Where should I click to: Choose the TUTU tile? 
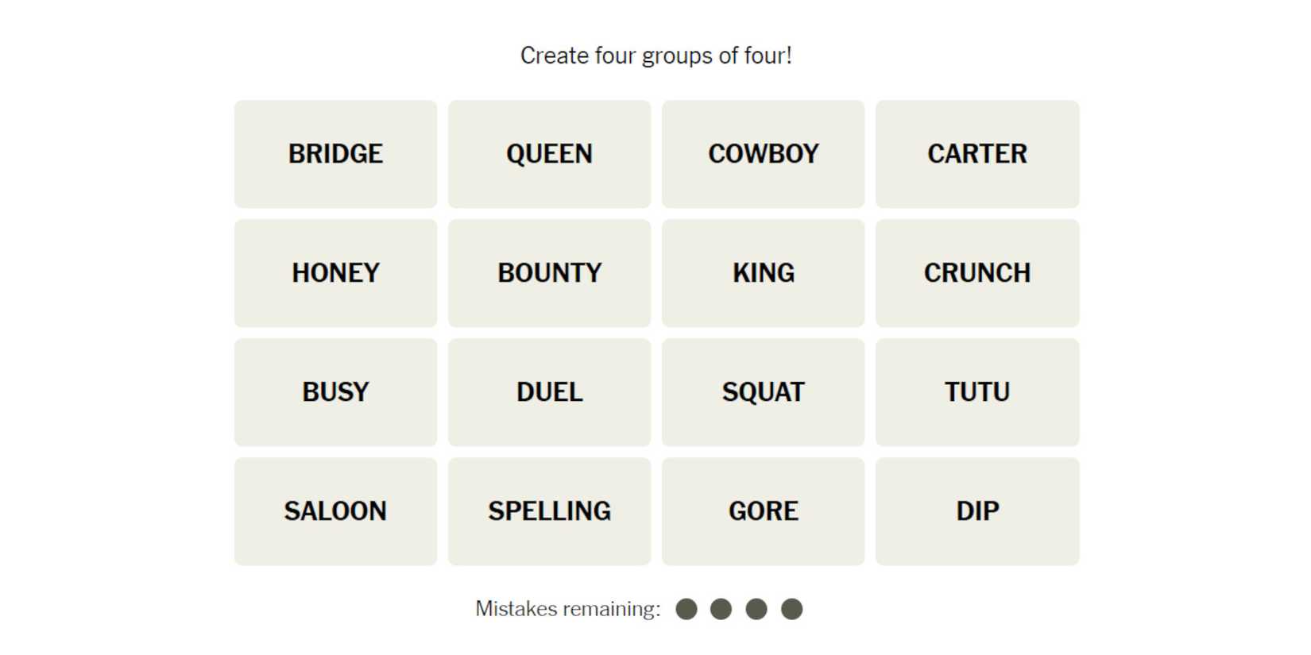976,392
